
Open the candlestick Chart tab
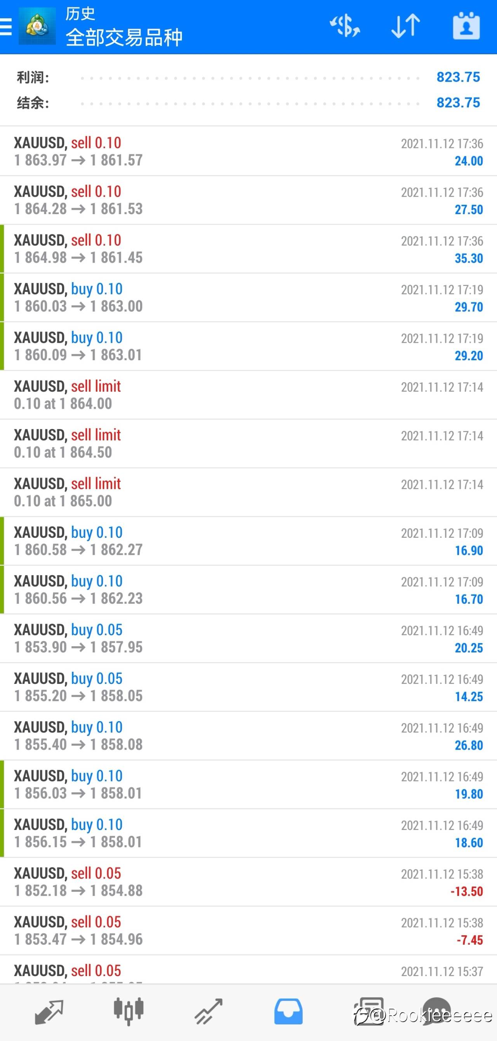pos(129,1012)
